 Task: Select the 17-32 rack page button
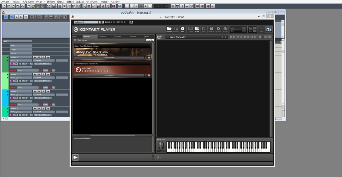[x=239, y=37]
